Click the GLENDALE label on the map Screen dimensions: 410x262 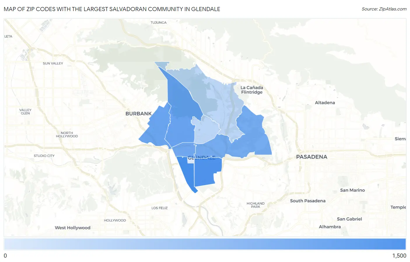[x=201, y=158]
